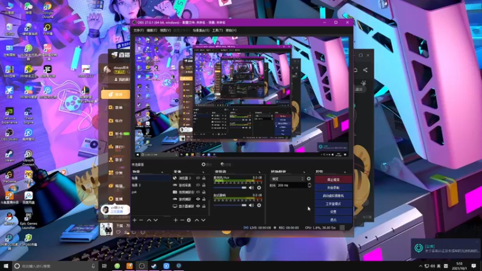Open Google Chrome desktop icon
This screenshot has height=271, width=482.
pos(48,10)
